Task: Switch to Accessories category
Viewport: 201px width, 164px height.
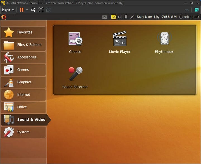Action: [23, 57]
